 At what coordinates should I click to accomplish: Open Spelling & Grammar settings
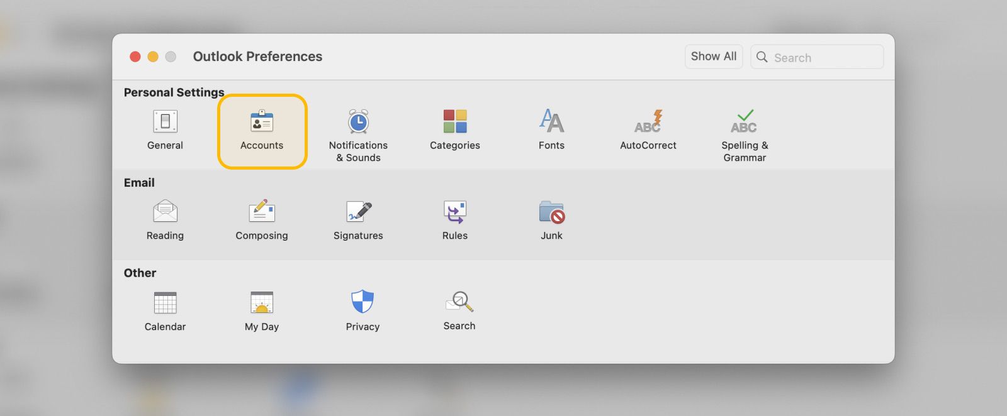pyautogui.click(x=745, y=135)
